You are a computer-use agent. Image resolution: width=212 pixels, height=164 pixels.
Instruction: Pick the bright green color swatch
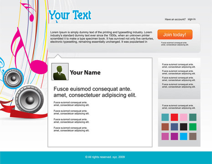(x=193, y=127)
